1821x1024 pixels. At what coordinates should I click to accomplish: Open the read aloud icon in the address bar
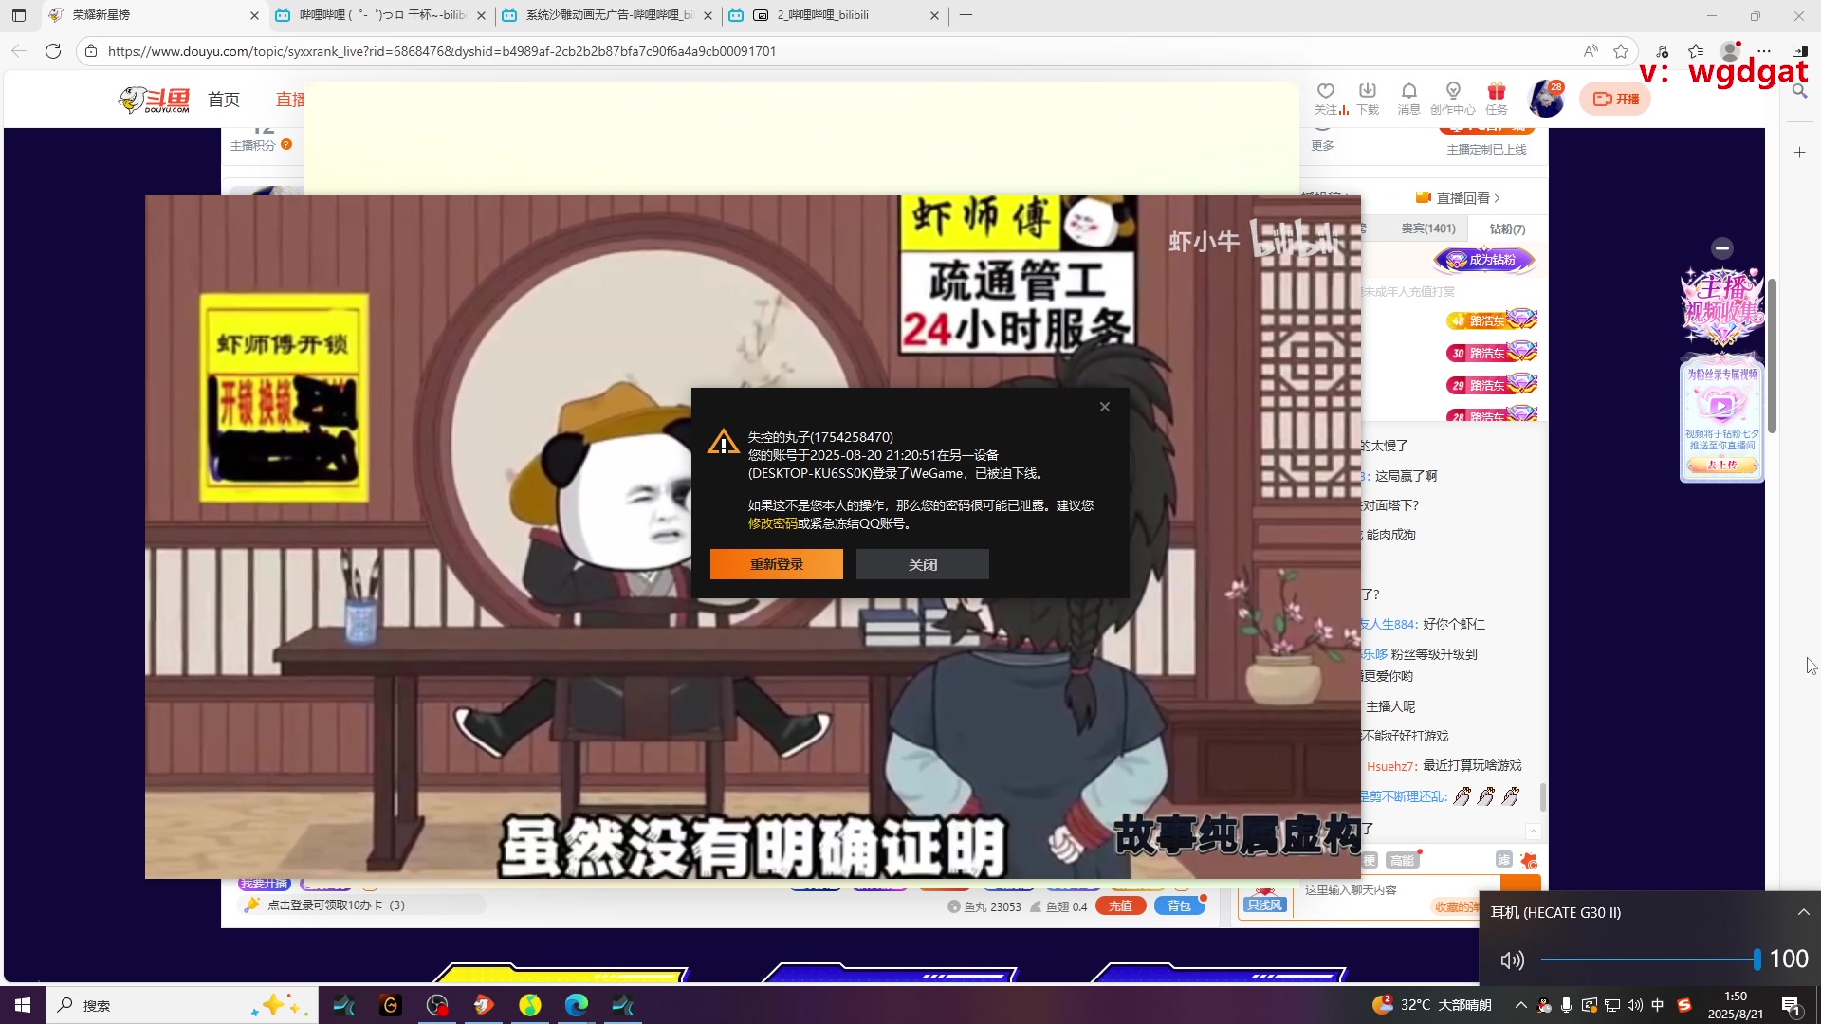(1591, 51)
